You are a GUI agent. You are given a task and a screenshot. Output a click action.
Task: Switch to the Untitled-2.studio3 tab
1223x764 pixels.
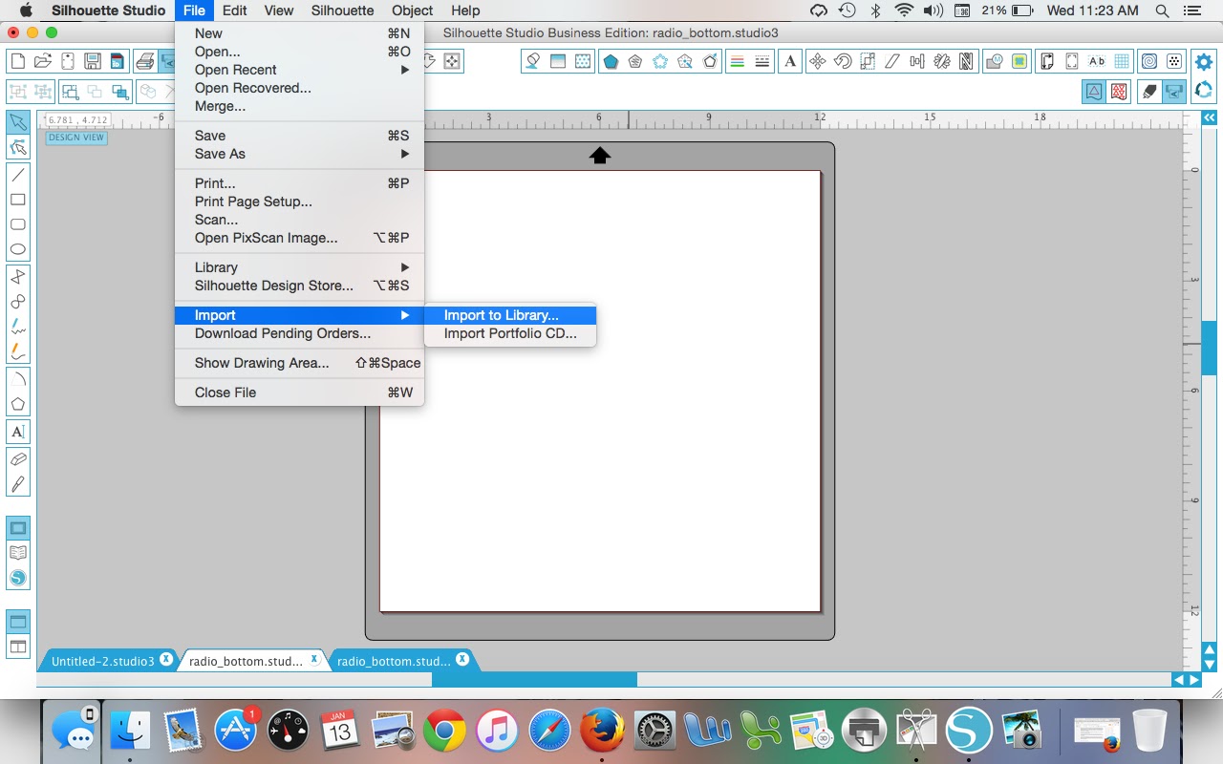pyautogui.click(x=102, y=661)
